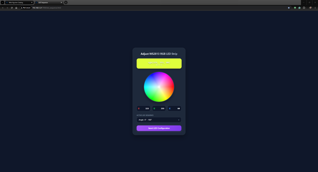Open the green shield extension
318x172 pixels.
click(x=295, y=8)
